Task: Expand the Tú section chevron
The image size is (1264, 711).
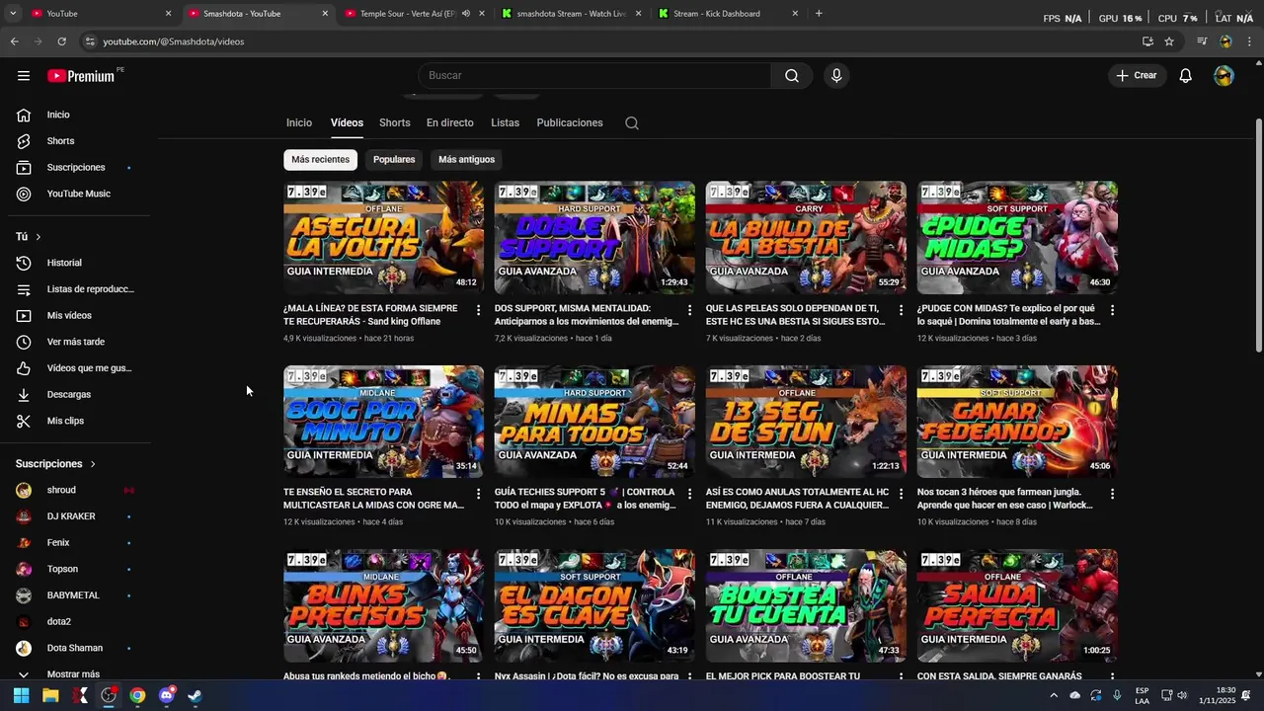Action: [39, 237]
